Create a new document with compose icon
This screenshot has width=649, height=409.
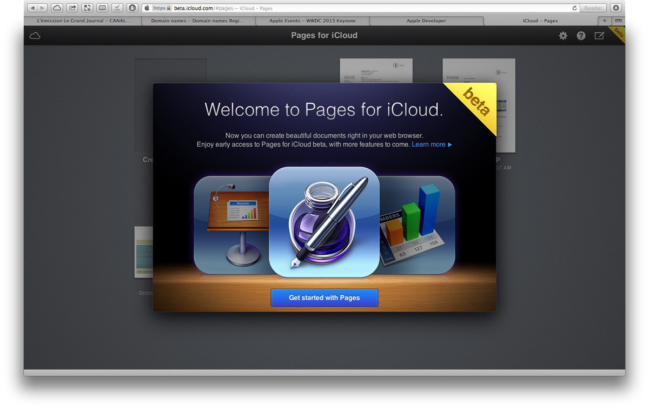pyautogui.click(x=599, y=36)
